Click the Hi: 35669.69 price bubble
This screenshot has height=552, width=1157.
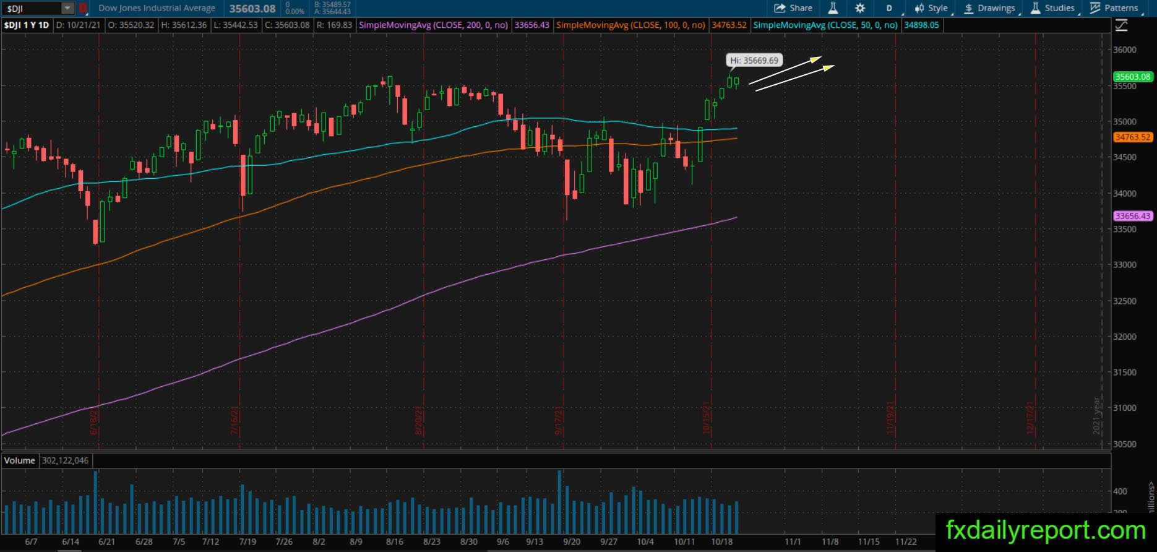(x=754, y=60)
